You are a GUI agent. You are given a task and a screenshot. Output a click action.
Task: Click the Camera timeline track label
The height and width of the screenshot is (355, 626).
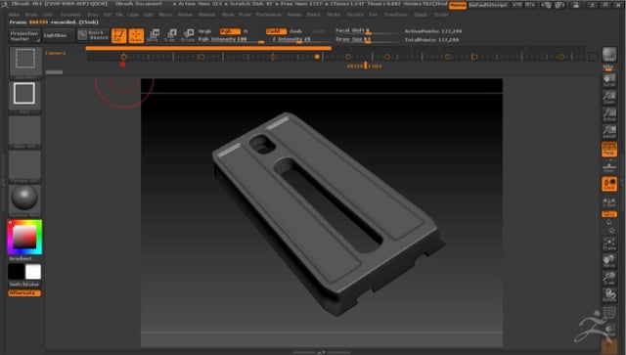tap(56, 53)
